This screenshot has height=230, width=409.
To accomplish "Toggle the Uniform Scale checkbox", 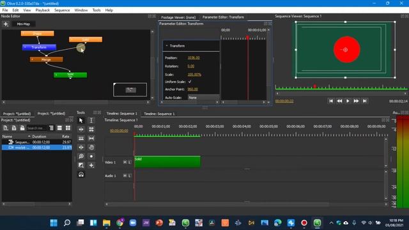I will 190,82.
